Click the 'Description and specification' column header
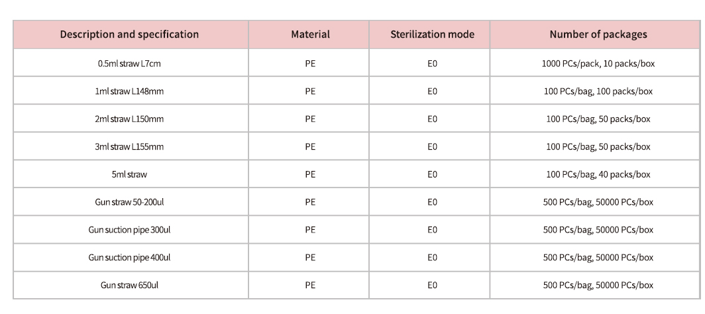The image size is (705, 314). tap(129, 34)
